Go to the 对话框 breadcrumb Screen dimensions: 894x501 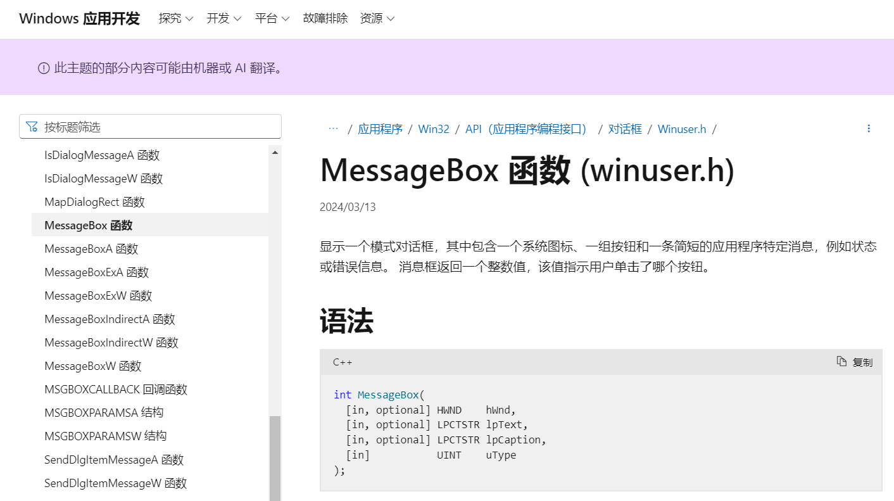tap(625, 129)
